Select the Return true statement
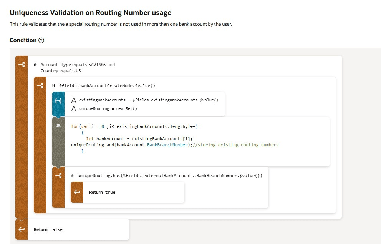381x244 pixels. pyautogui.click(x=102, y=192)
